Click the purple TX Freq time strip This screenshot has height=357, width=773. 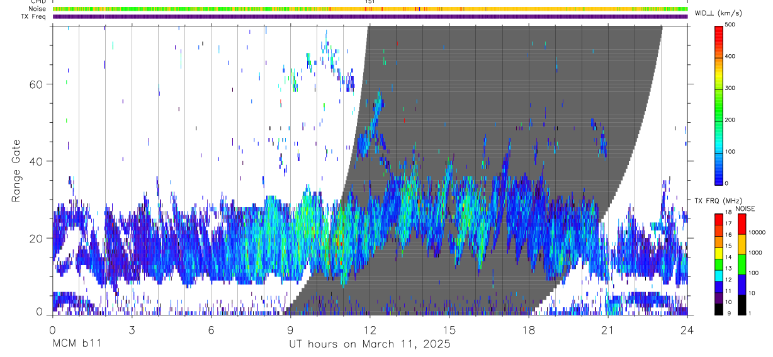pyautogui.click(x=370, y=16)
